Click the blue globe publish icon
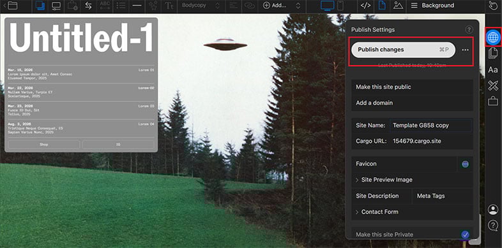Screen dimensions: 502x248 (x=493, y=38)
